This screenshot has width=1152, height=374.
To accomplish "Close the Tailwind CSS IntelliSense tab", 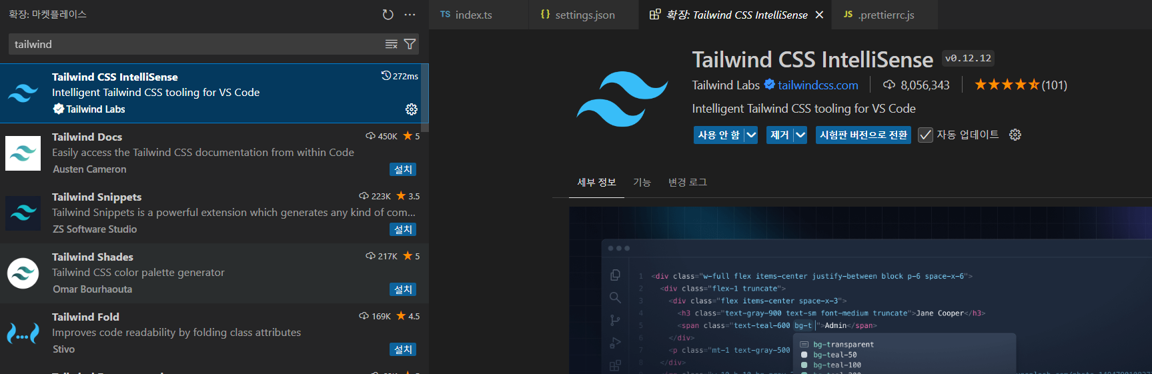I will click(x=819, y=15).
